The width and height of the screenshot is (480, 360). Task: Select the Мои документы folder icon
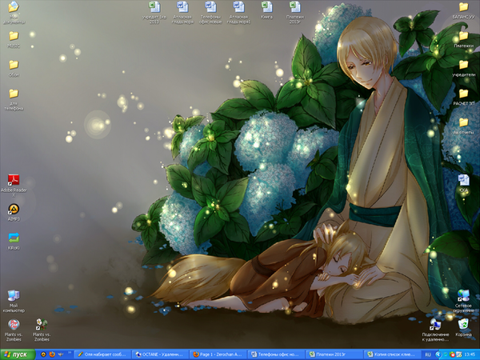(14, 8)
